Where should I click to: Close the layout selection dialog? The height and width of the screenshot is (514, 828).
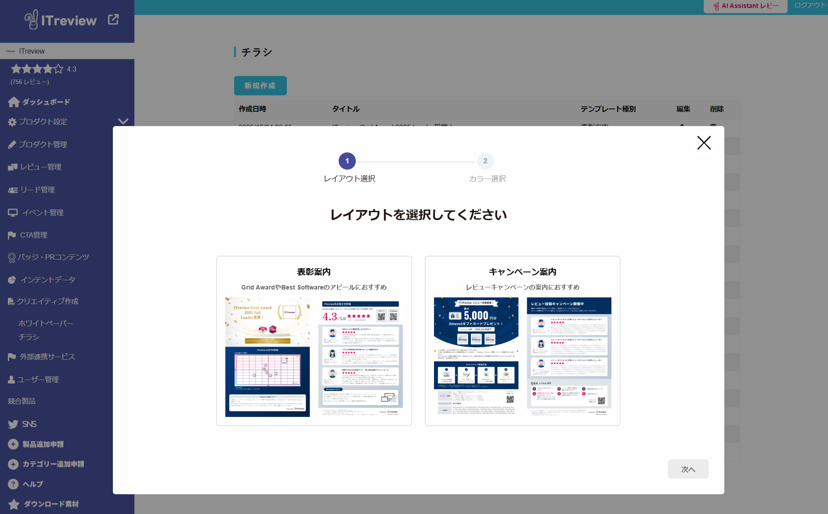click(x=704, y=143)
